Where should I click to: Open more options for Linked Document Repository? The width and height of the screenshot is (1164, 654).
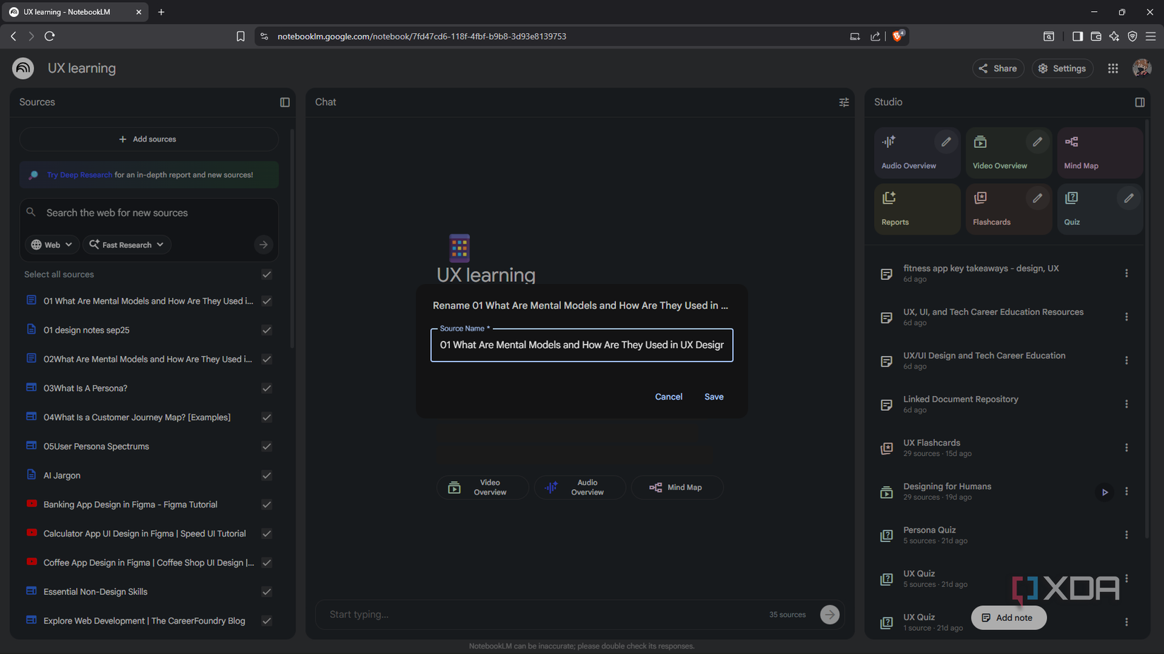[1126, 405]
